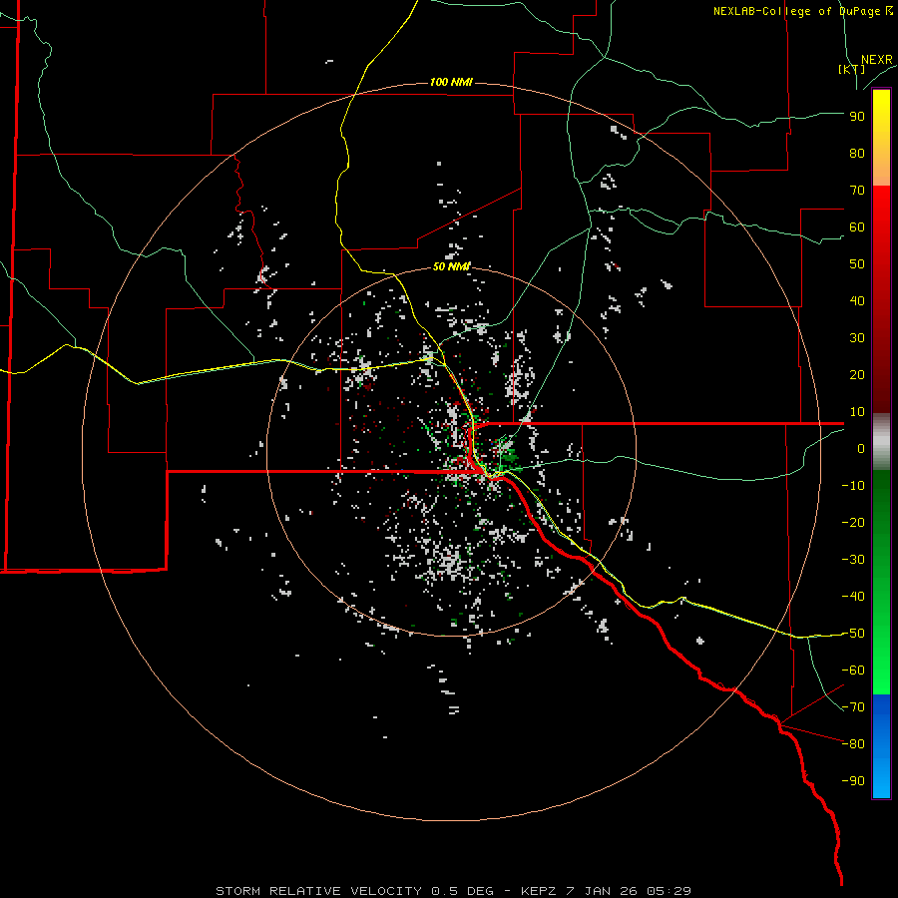Screen dimensions: 898x898
Task: Click the NEXR label above the scale
Action: tap(877, 60)
